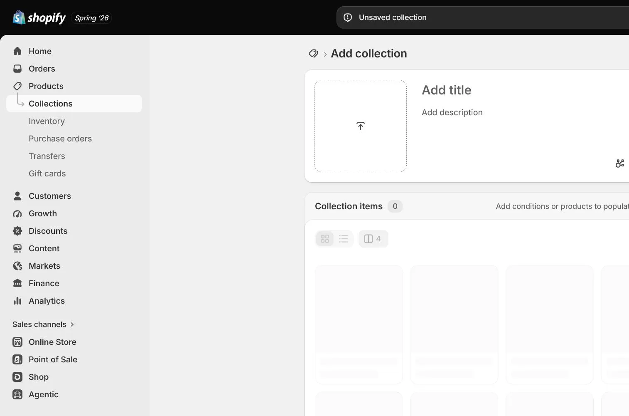
Task: Click the Analytics bar chart icon
Action: coord(17,301)
